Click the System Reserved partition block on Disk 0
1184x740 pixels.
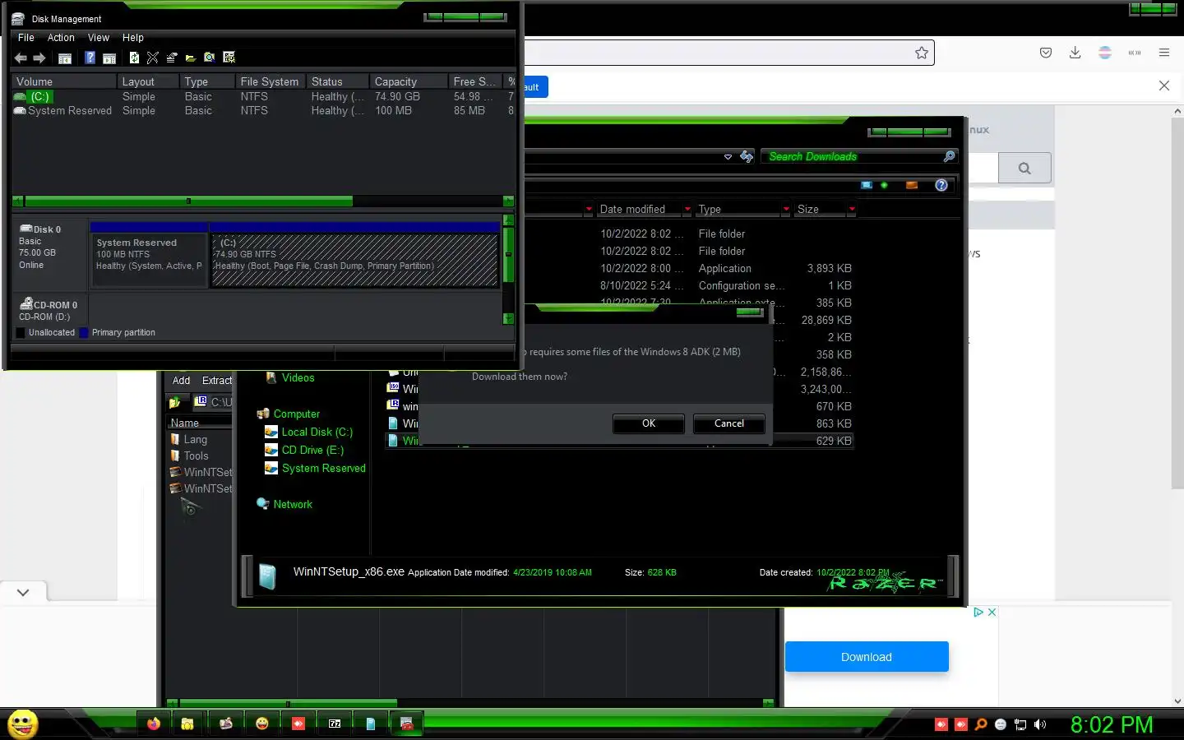148,255
